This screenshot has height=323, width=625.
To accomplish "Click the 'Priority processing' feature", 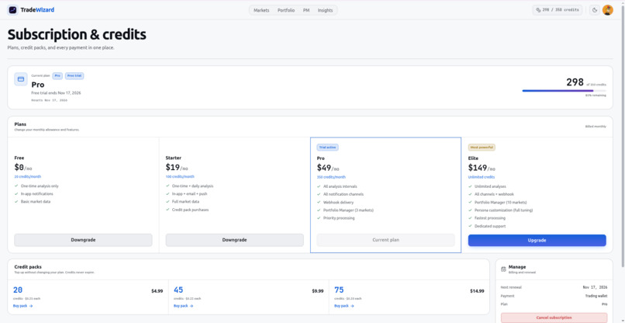I will click(339, 218).
